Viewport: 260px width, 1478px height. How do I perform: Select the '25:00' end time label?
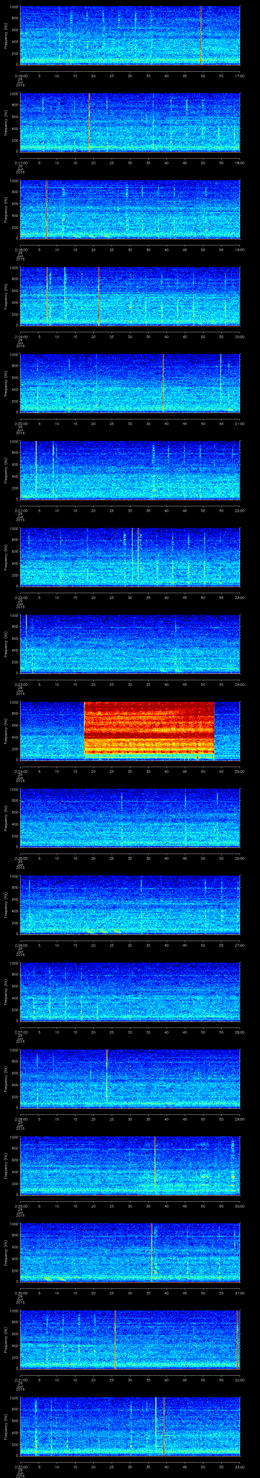[x=239, y=771]
